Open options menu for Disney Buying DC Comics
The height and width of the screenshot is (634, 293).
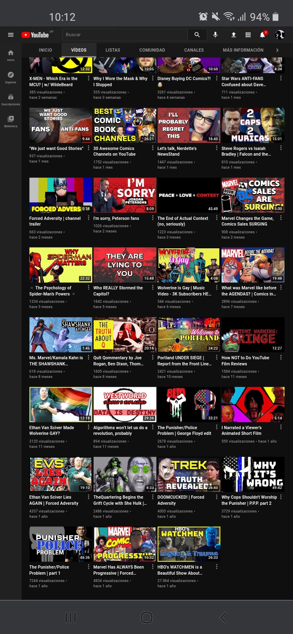coord(216,78)
